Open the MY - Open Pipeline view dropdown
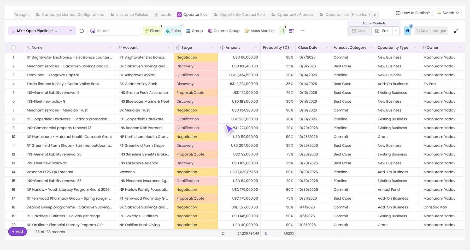The image size is (470, 250). pos(42,31)
